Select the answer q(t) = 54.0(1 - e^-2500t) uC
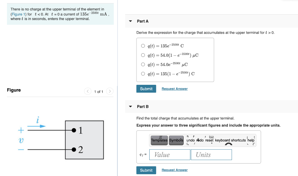 (143, 55)
